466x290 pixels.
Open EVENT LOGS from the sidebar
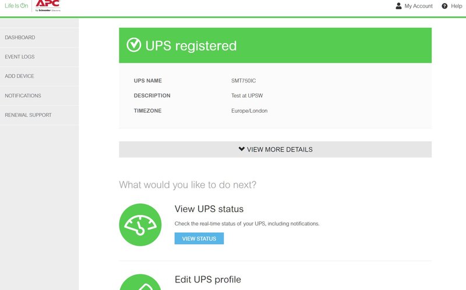(x=39, y=56)
